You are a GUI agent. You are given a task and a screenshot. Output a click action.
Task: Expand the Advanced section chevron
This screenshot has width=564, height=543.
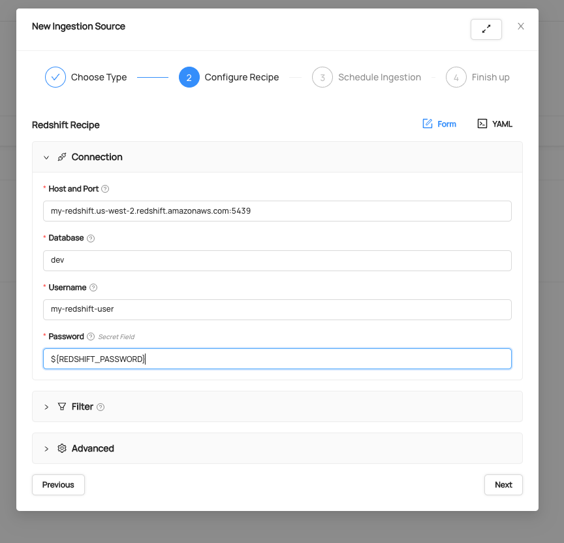click(x=46, y=449)
